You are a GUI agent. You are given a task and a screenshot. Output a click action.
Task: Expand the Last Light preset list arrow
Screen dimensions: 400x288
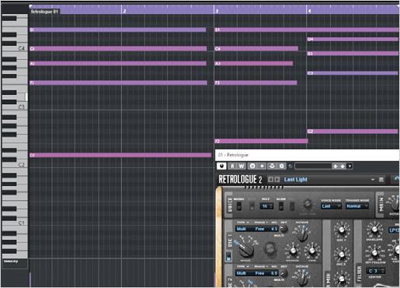pos(373,180)
